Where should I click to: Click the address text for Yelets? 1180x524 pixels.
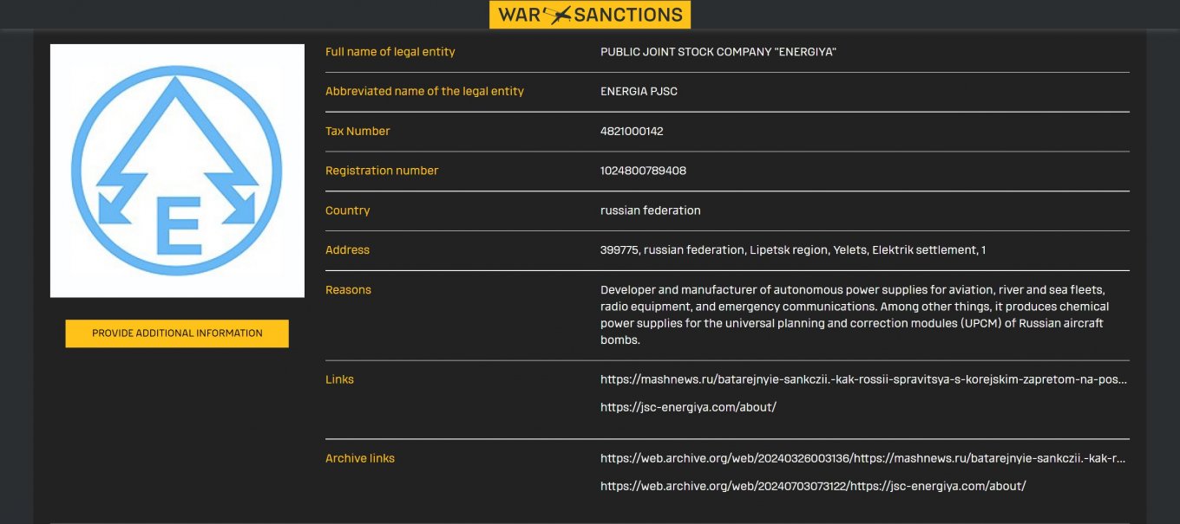pos(793,250)
